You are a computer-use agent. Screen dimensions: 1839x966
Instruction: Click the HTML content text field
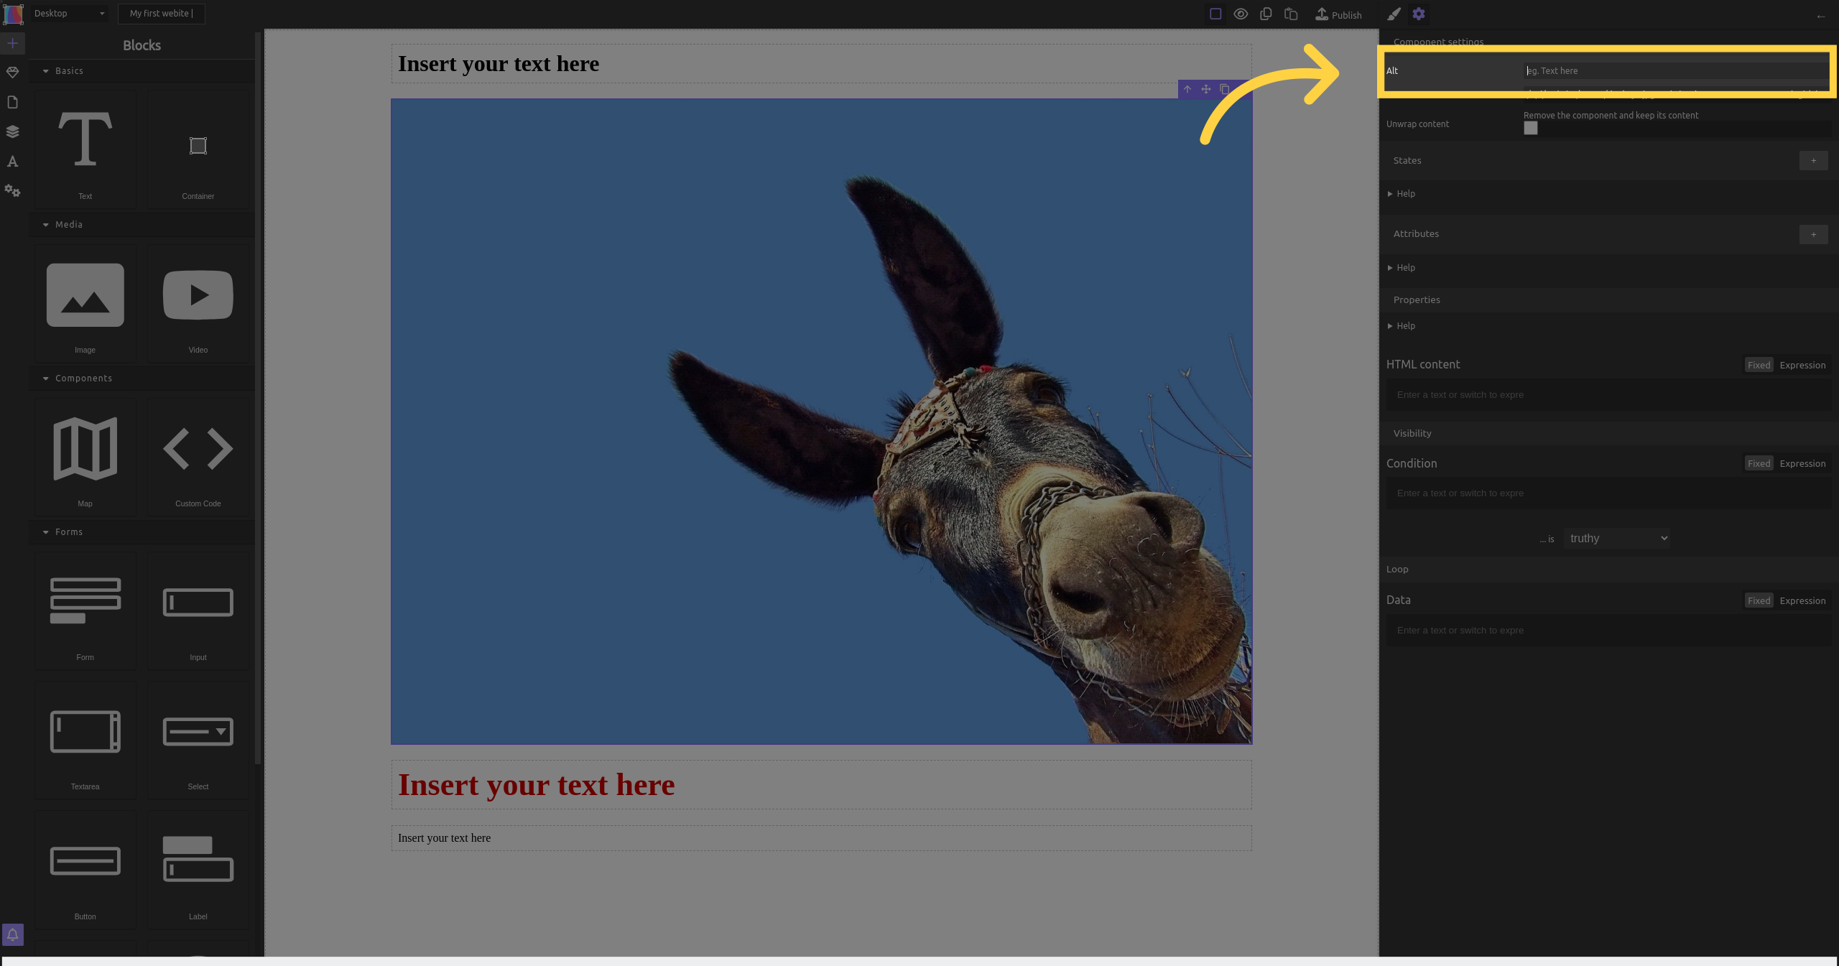[x=1608, y=395]
